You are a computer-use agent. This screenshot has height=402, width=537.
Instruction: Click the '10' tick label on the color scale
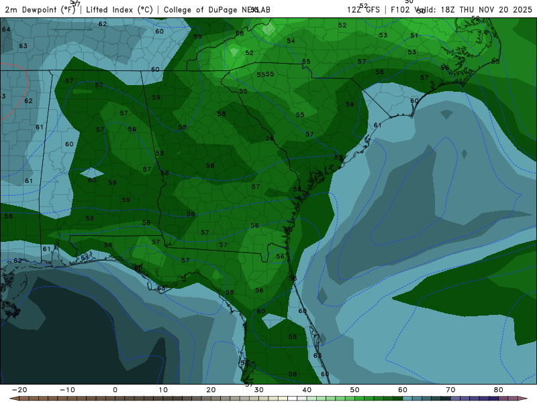[163, 390]
